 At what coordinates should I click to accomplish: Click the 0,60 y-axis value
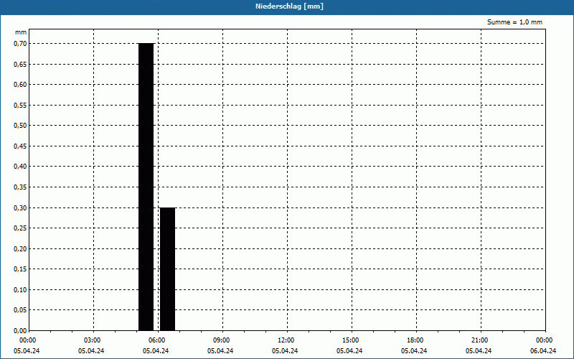point(20,85)
